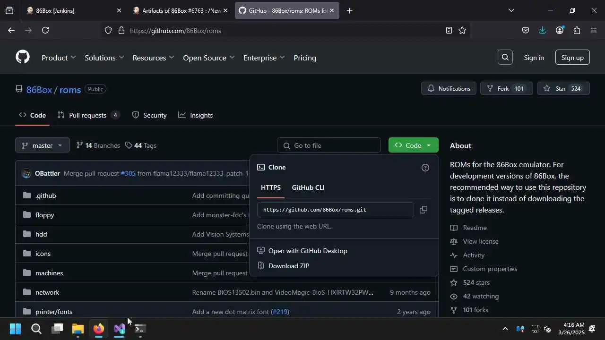
Task: Switch to the Artifacts of 86Box #6763 tab
Action: click(x=180, y=10)
